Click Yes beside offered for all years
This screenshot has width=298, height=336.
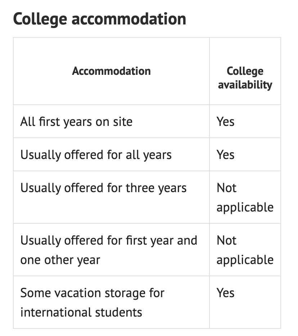click(x=225, y=154)
